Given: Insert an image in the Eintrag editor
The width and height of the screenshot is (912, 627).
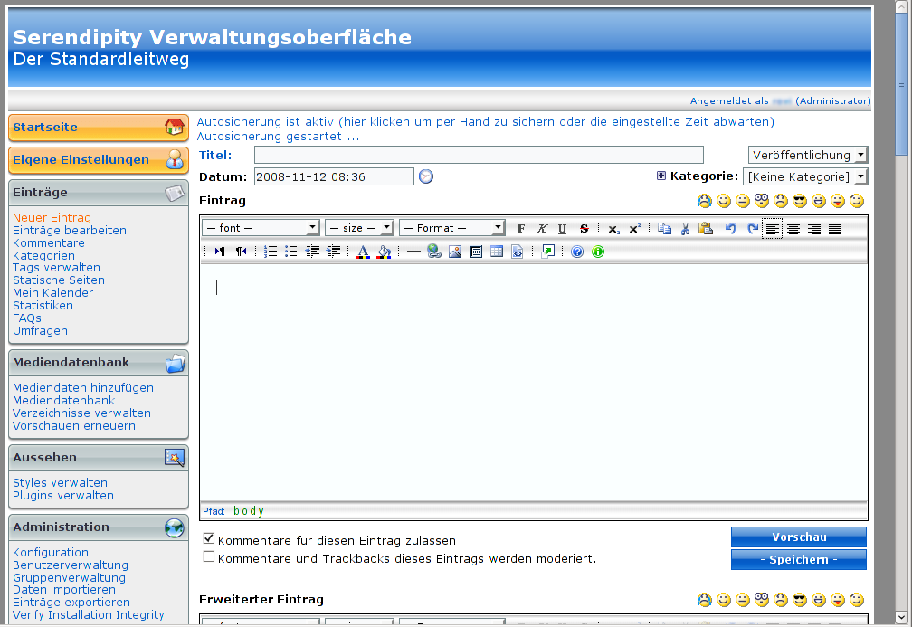Looking at the screenshot, I should pyautogui.click(x=455, y=252).
